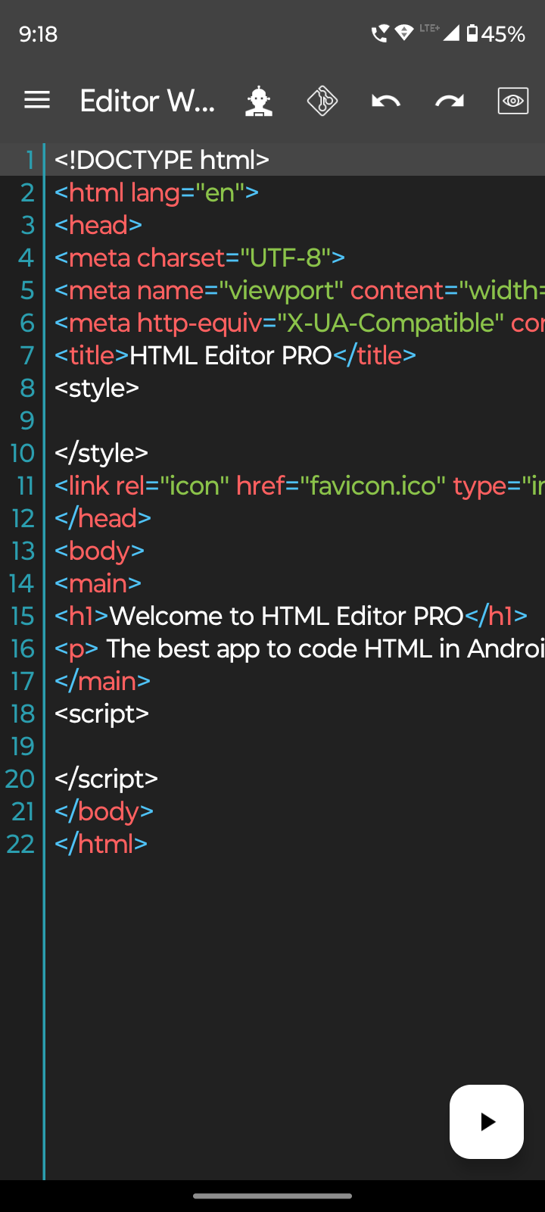Tap line number 15 in gutter

(x=23, y=616)
